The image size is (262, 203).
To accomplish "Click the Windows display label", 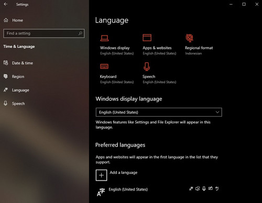I will pyautogui.click(x=115, y=48).
